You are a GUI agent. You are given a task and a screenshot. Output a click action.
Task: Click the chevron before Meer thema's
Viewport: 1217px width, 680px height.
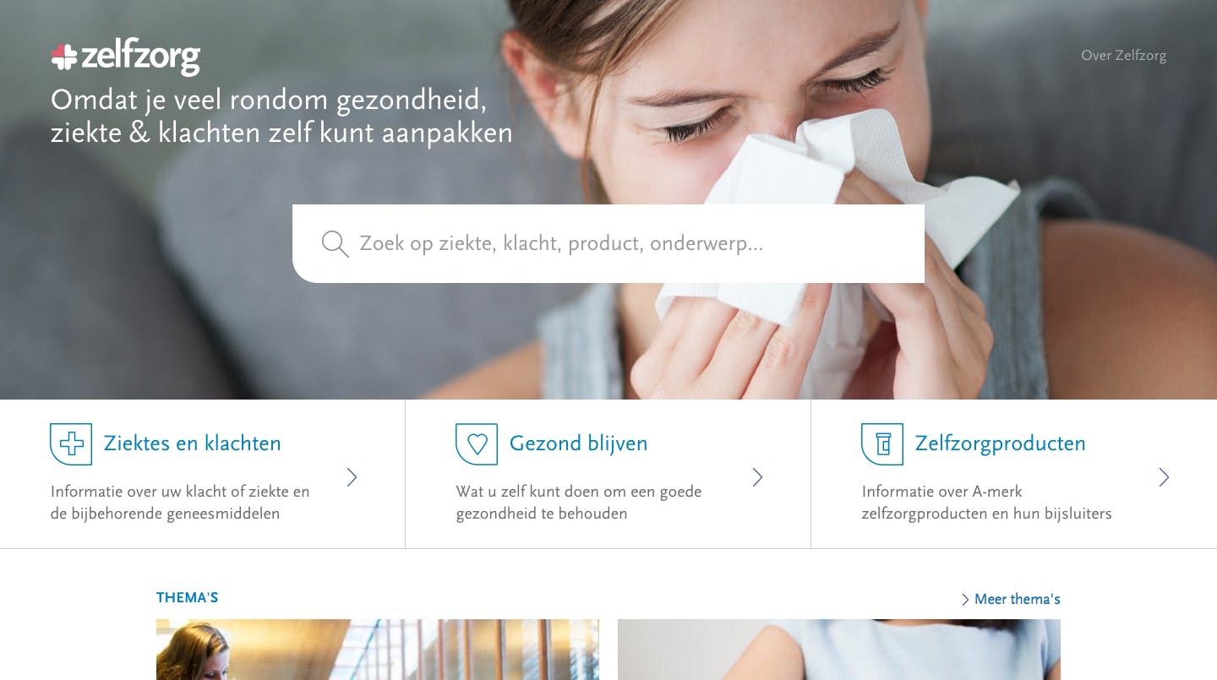tap(965, 600)
